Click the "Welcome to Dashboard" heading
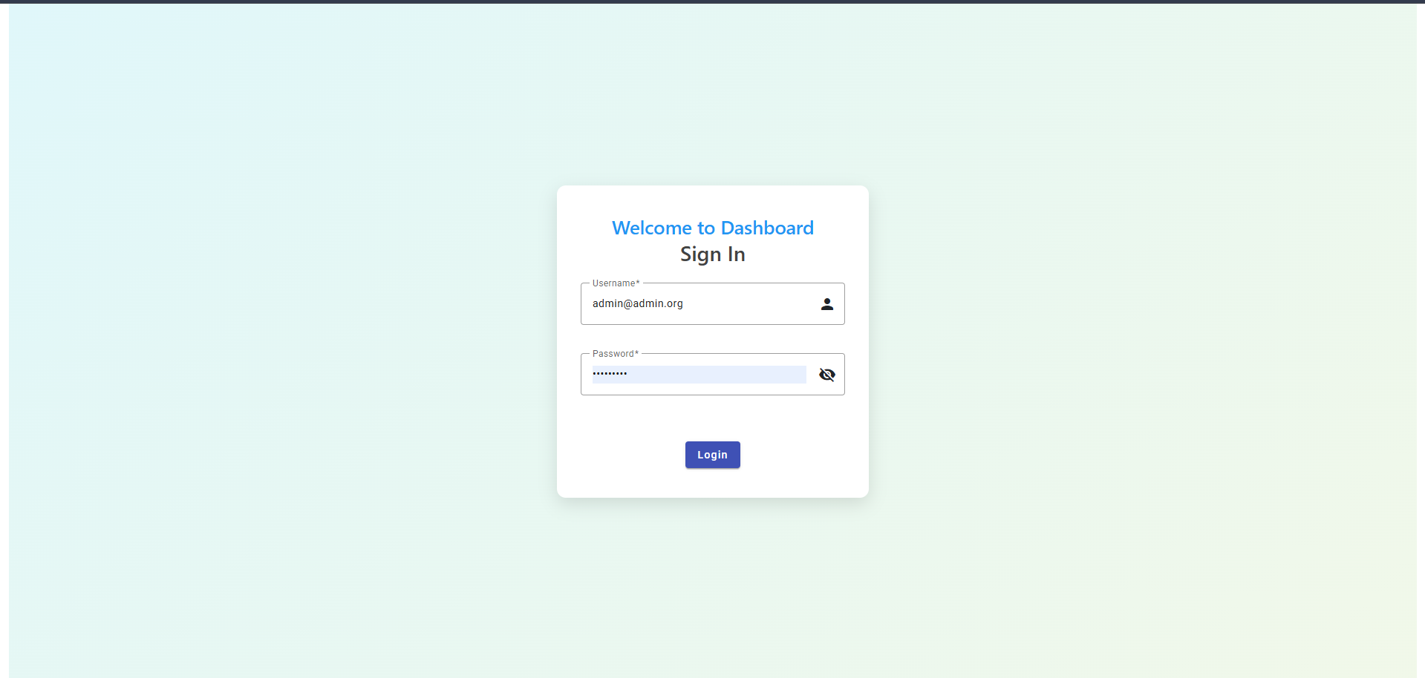This screenshot has height=678, width=1425. tap(712, 228)
